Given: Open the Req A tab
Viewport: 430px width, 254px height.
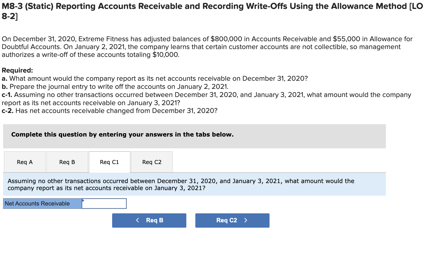Looking at the screenshot, I should [x=25, y=162].
